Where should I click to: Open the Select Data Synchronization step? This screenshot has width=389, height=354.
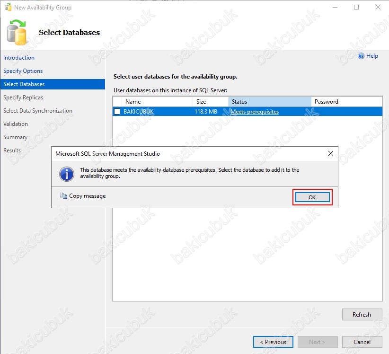tap(38, 111)
